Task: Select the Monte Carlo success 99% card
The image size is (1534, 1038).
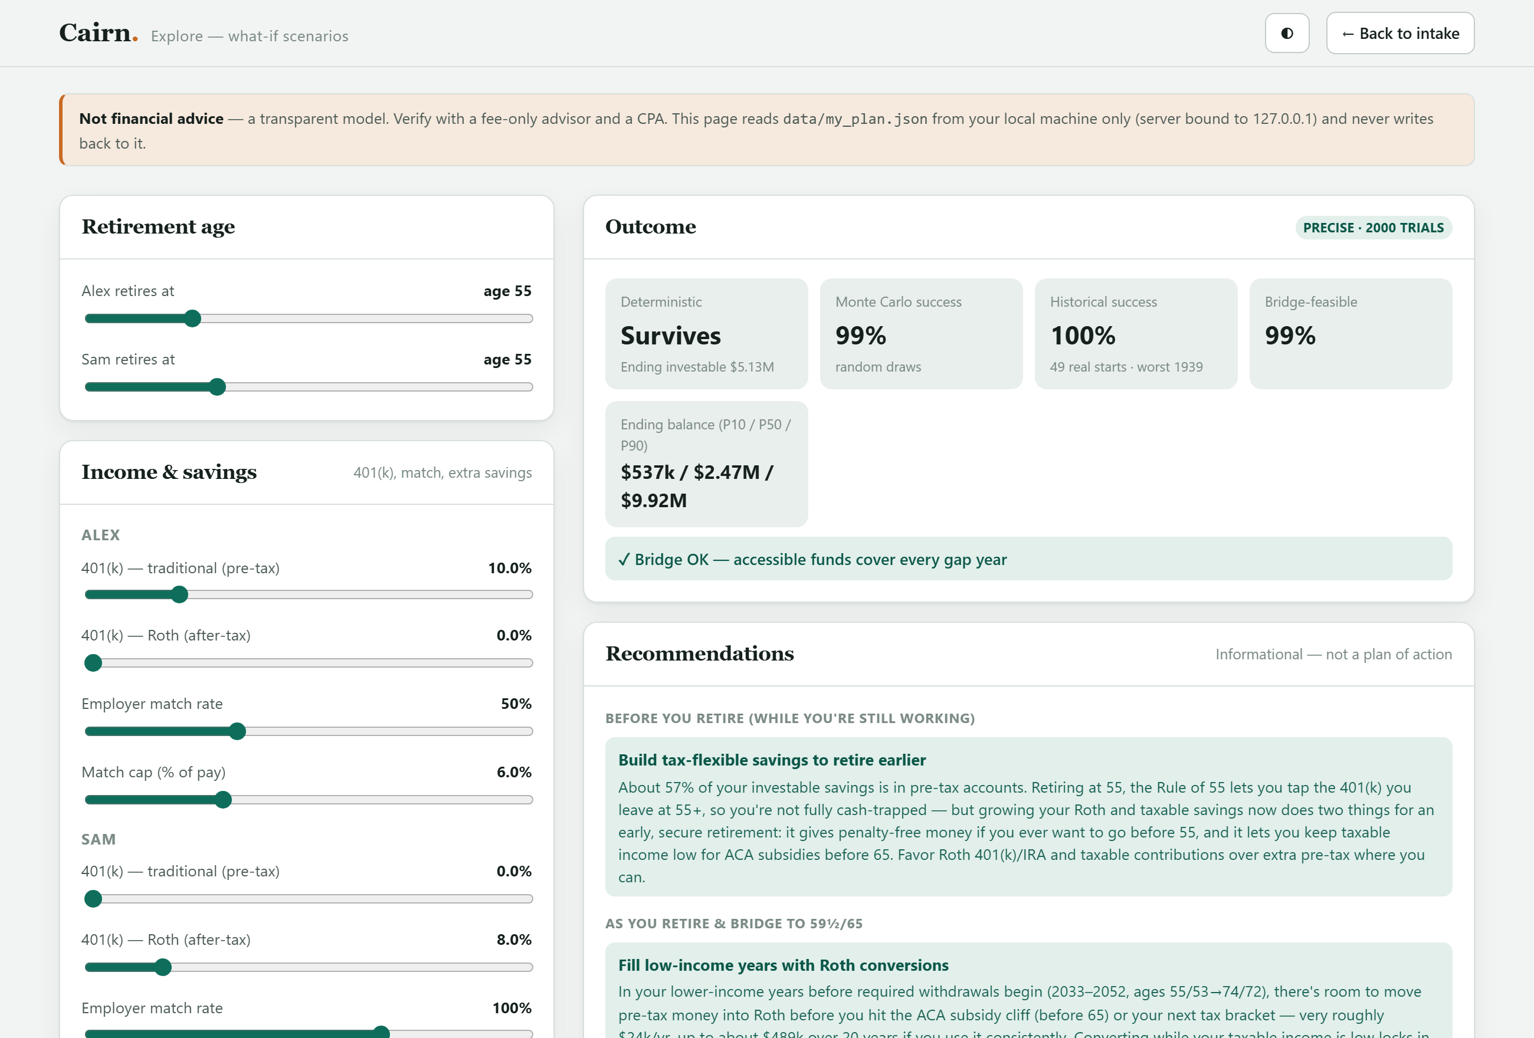Action: (x=921, y=334)
